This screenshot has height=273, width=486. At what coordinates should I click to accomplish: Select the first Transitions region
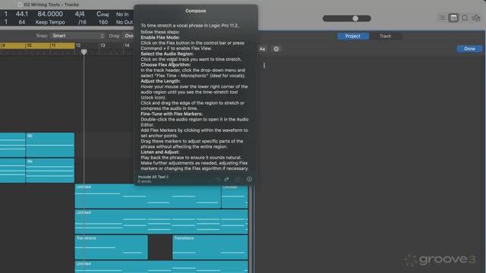112,247
